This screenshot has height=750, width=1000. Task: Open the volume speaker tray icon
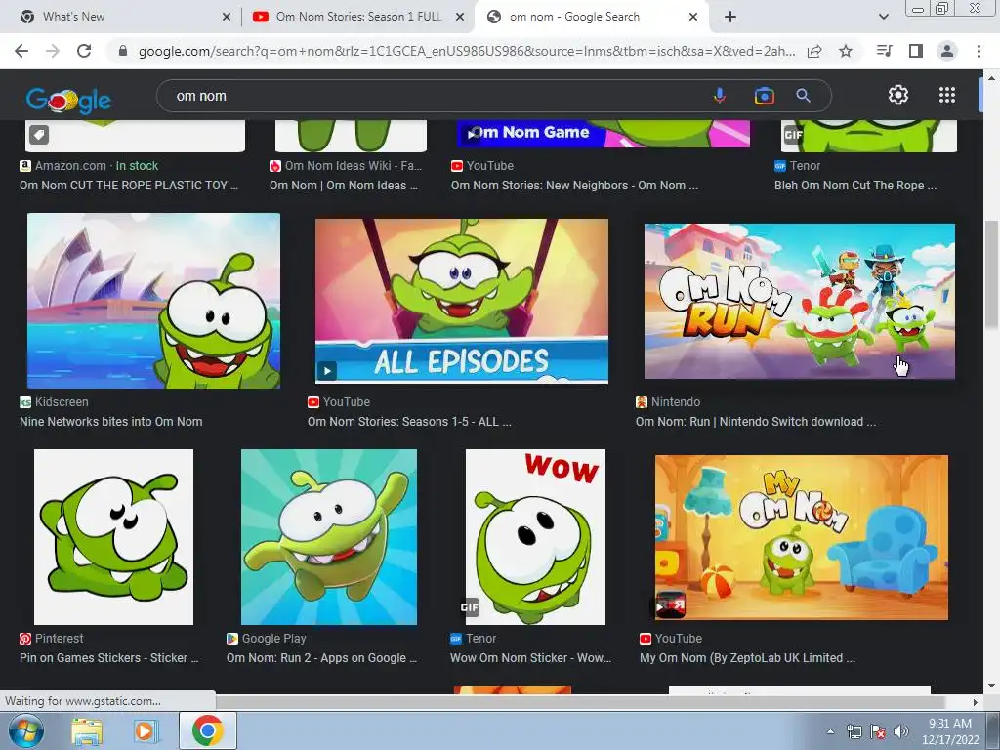tap(900, 731)
